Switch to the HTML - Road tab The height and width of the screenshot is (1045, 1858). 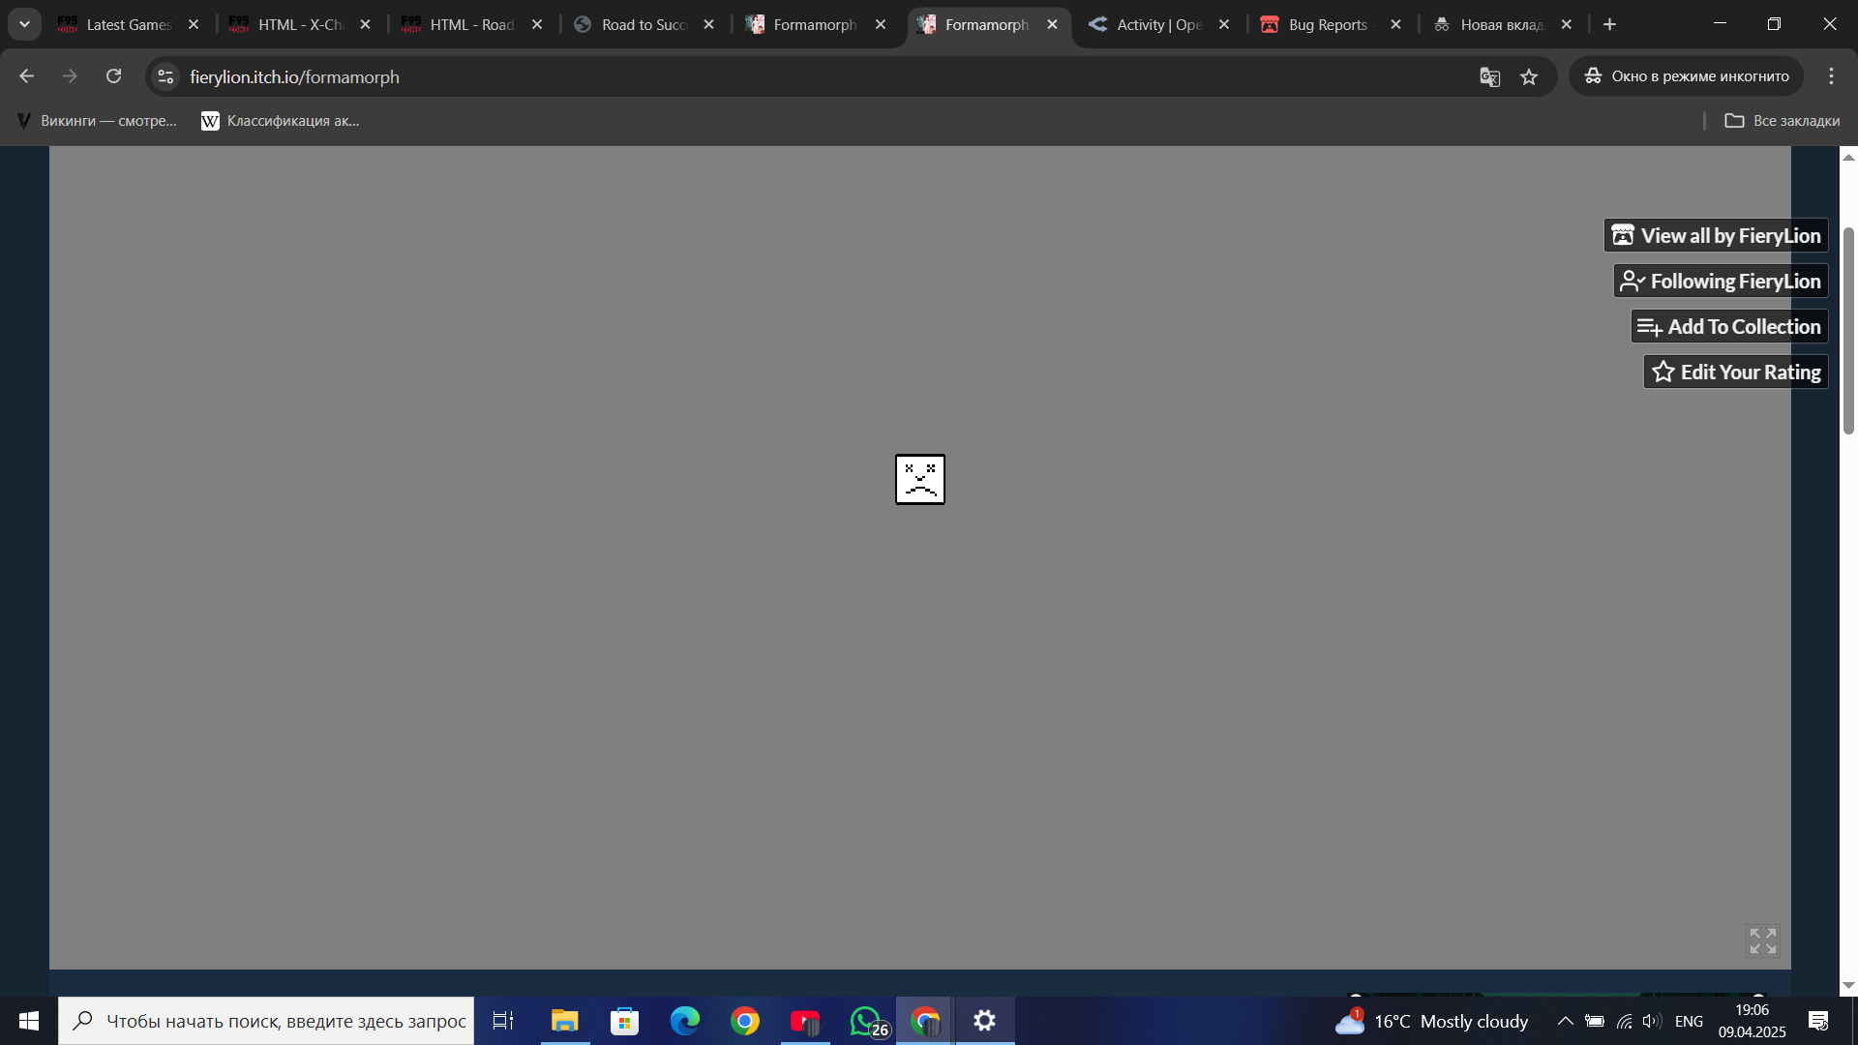click(x=471, y=24)
